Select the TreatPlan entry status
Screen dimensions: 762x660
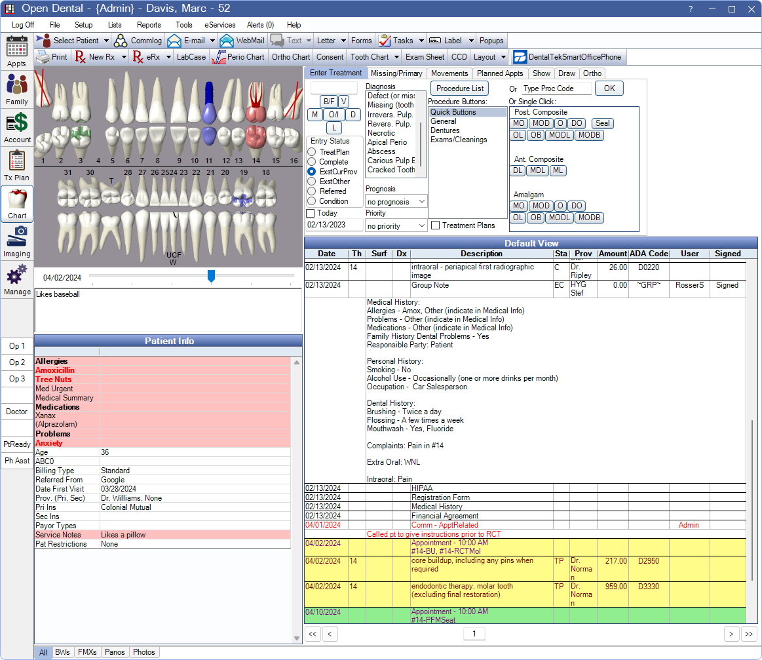pos(311,152)
